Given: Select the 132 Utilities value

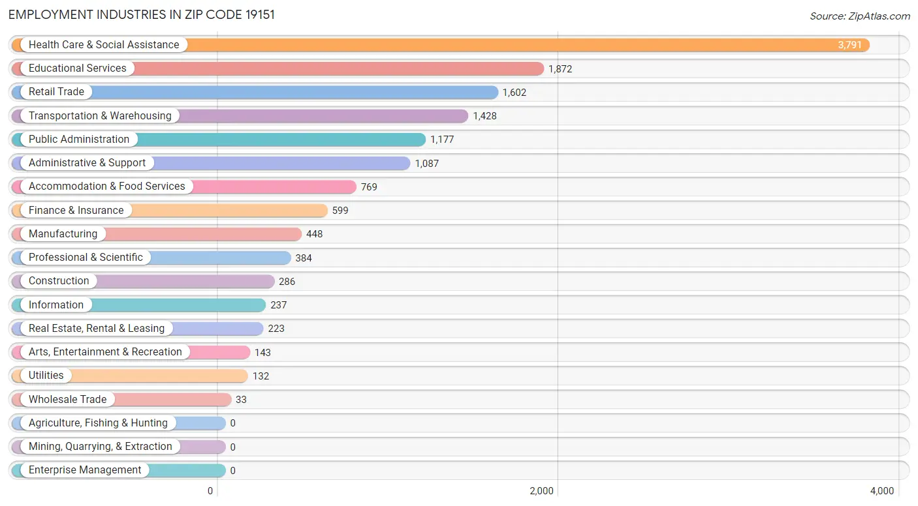Looking at the screenshot, I should pos(261,376).
